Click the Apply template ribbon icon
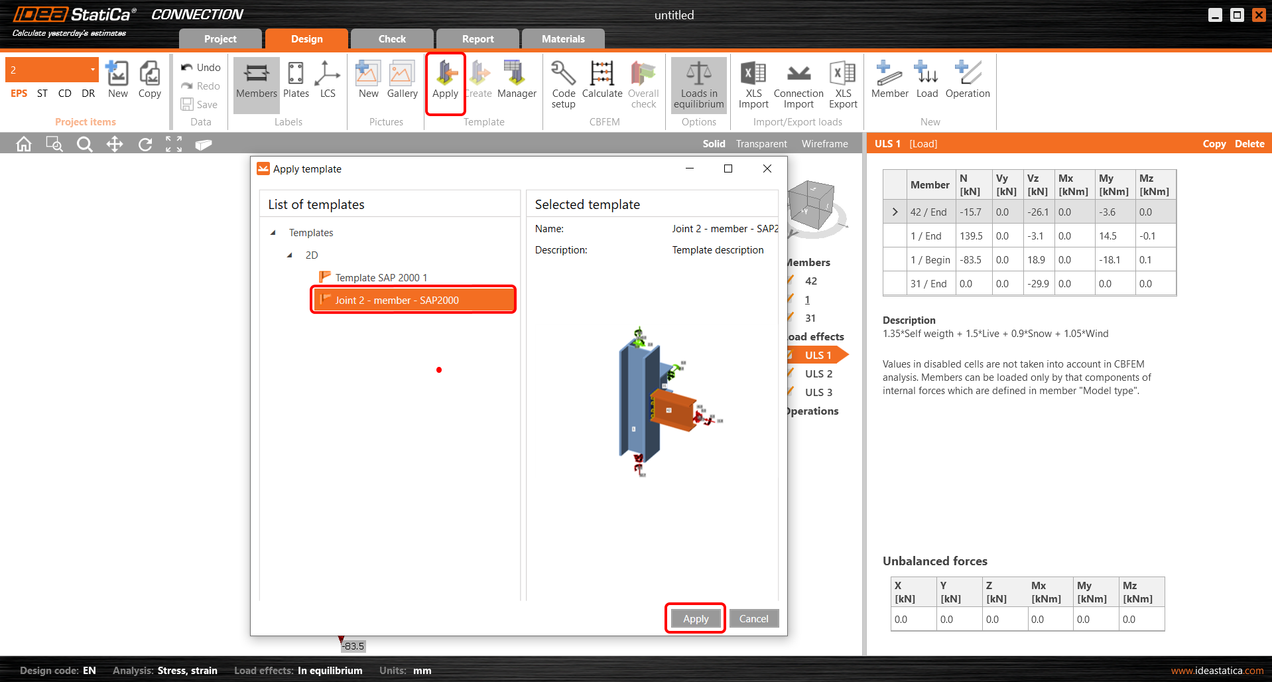 pos(445,80)
